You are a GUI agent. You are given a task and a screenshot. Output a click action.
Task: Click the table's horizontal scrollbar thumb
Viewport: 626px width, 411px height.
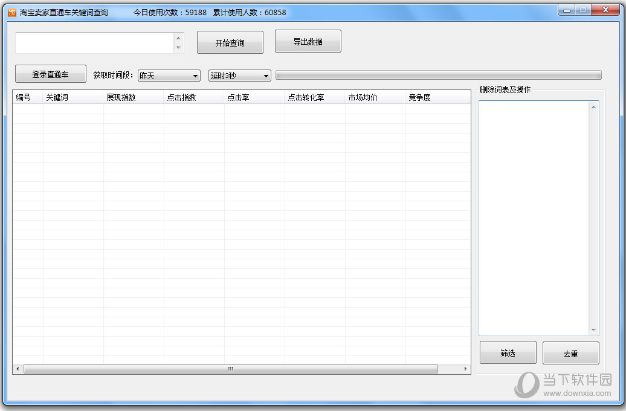coord(231,369)
